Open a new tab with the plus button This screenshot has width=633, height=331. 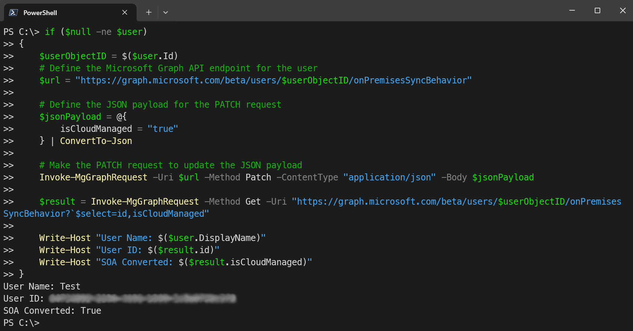(x=149, y=12)
